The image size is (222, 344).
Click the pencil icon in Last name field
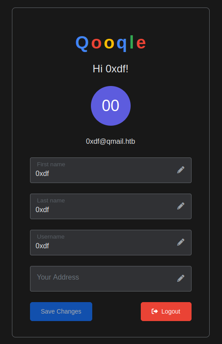pos(181,206)
